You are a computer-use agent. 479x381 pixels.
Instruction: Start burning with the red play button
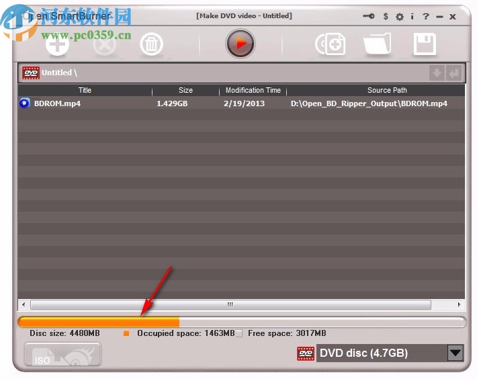[x=241, y=44]
